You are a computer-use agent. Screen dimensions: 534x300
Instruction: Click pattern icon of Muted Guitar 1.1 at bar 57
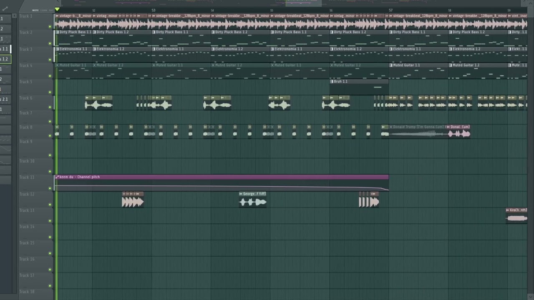coord(391,65)
